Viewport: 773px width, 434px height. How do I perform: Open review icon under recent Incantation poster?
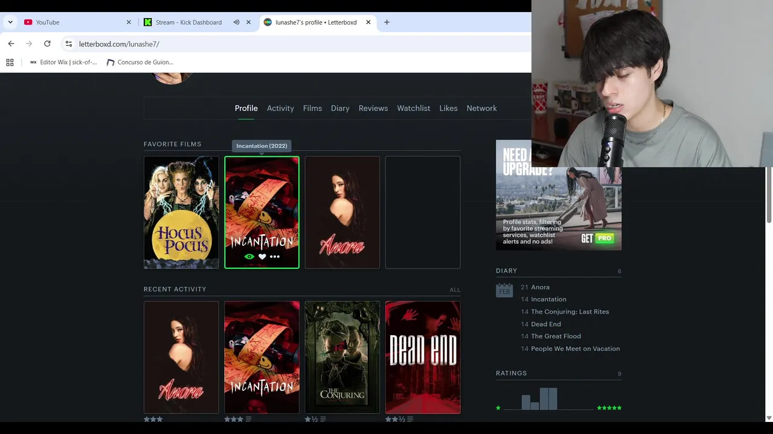click(x=248, y=419)
